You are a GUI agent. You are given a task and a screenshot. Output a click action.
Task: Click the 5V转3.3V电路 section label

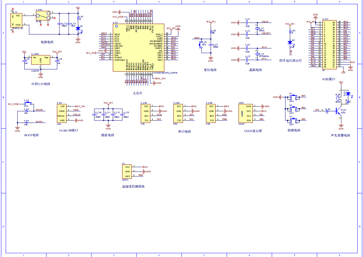click(x=41, y=84)
